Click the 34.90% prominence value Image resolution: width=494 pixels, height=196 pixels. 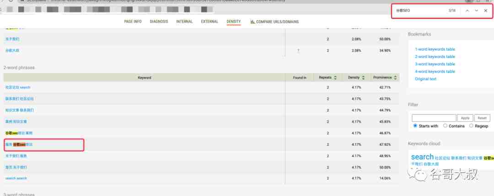point(385,50)
